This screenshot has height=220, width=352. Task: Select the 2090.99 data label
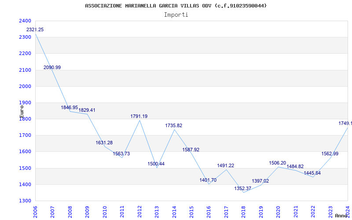[x=52, y=67]
